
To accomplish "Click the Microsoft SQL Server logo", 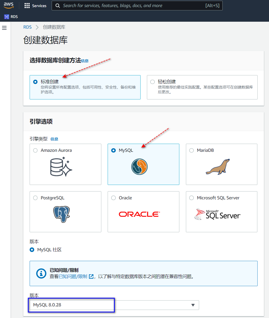I will (x=217, y=214).
